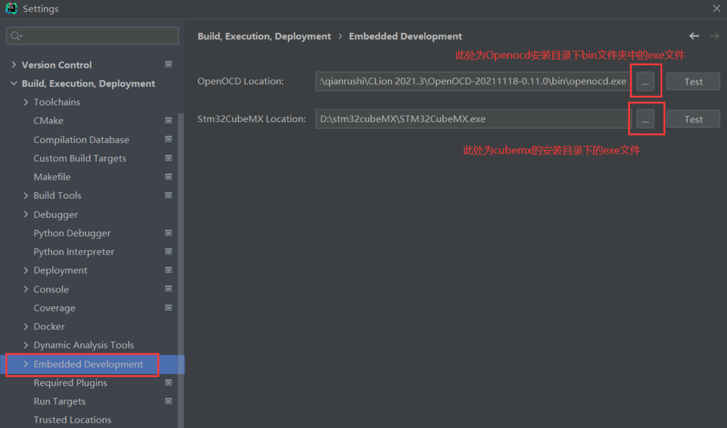Click project-level icon beside Required Plugins
Viewport: 727px width, 428px height.
[168, 383]
